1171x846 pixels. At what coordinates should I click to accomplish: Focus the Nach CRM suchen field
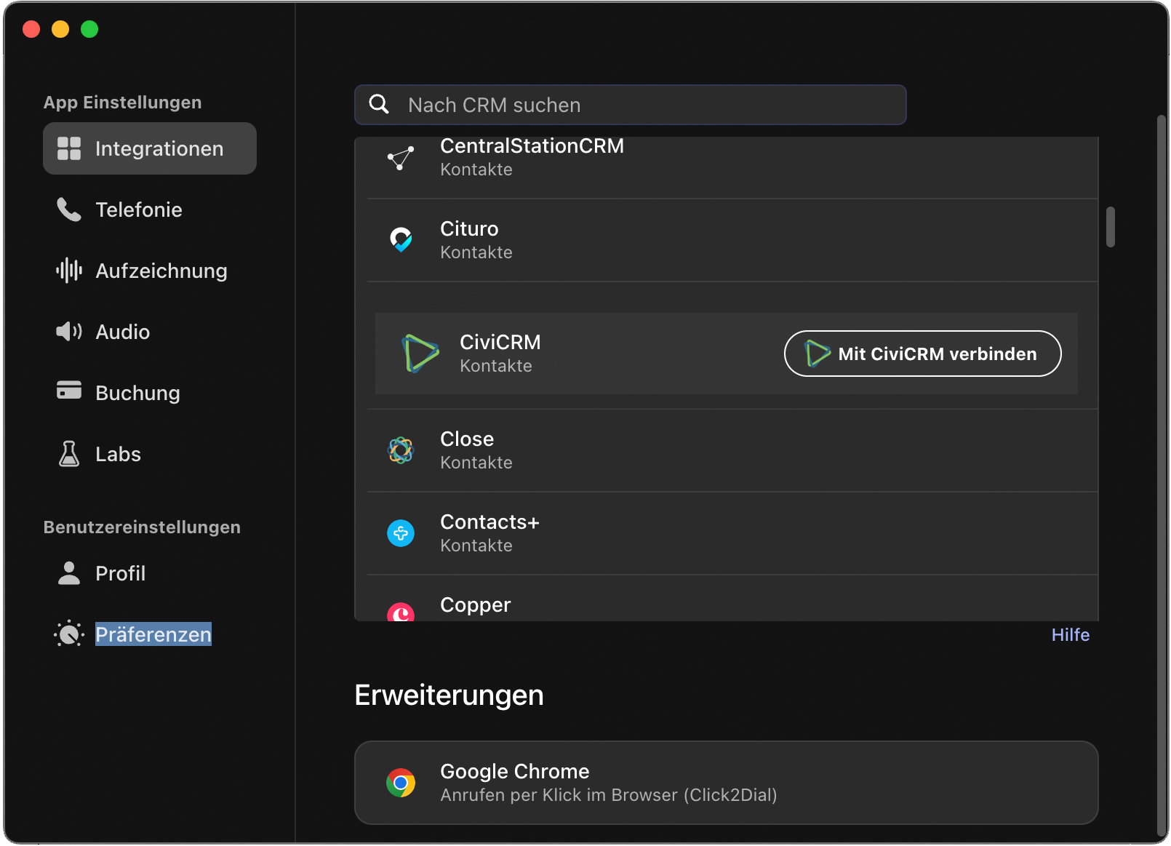tap(631, 105)
